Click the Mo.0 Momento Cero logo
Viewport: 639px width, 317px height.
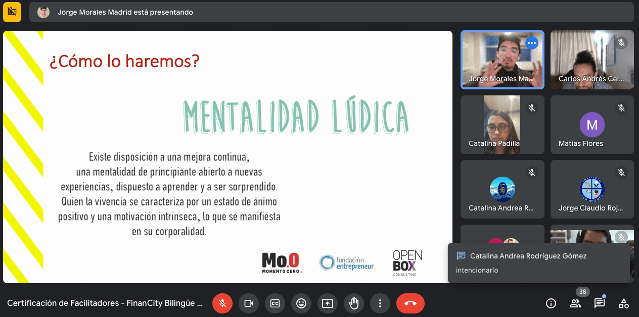(281, 262)
